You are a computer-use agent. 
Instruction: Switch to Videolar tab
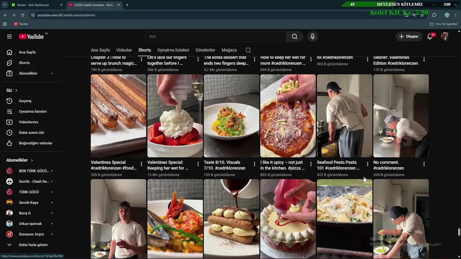[124, 50]
